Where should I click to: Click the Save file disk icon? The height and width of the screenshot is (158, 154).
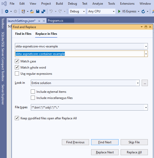coord(38,12)
